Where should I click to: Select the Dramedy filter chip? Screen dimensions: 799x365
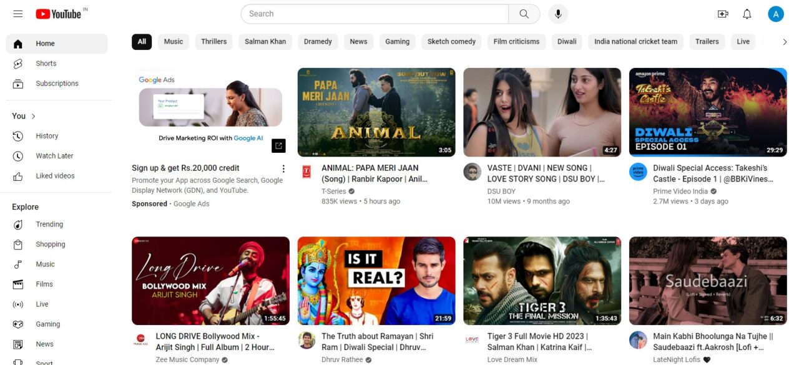tap(318, 42)
